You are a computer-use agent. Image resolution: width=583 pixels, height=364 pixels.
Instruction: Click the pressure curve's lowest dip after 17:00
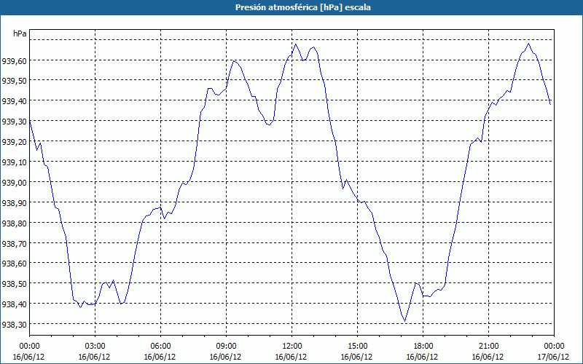404,321
